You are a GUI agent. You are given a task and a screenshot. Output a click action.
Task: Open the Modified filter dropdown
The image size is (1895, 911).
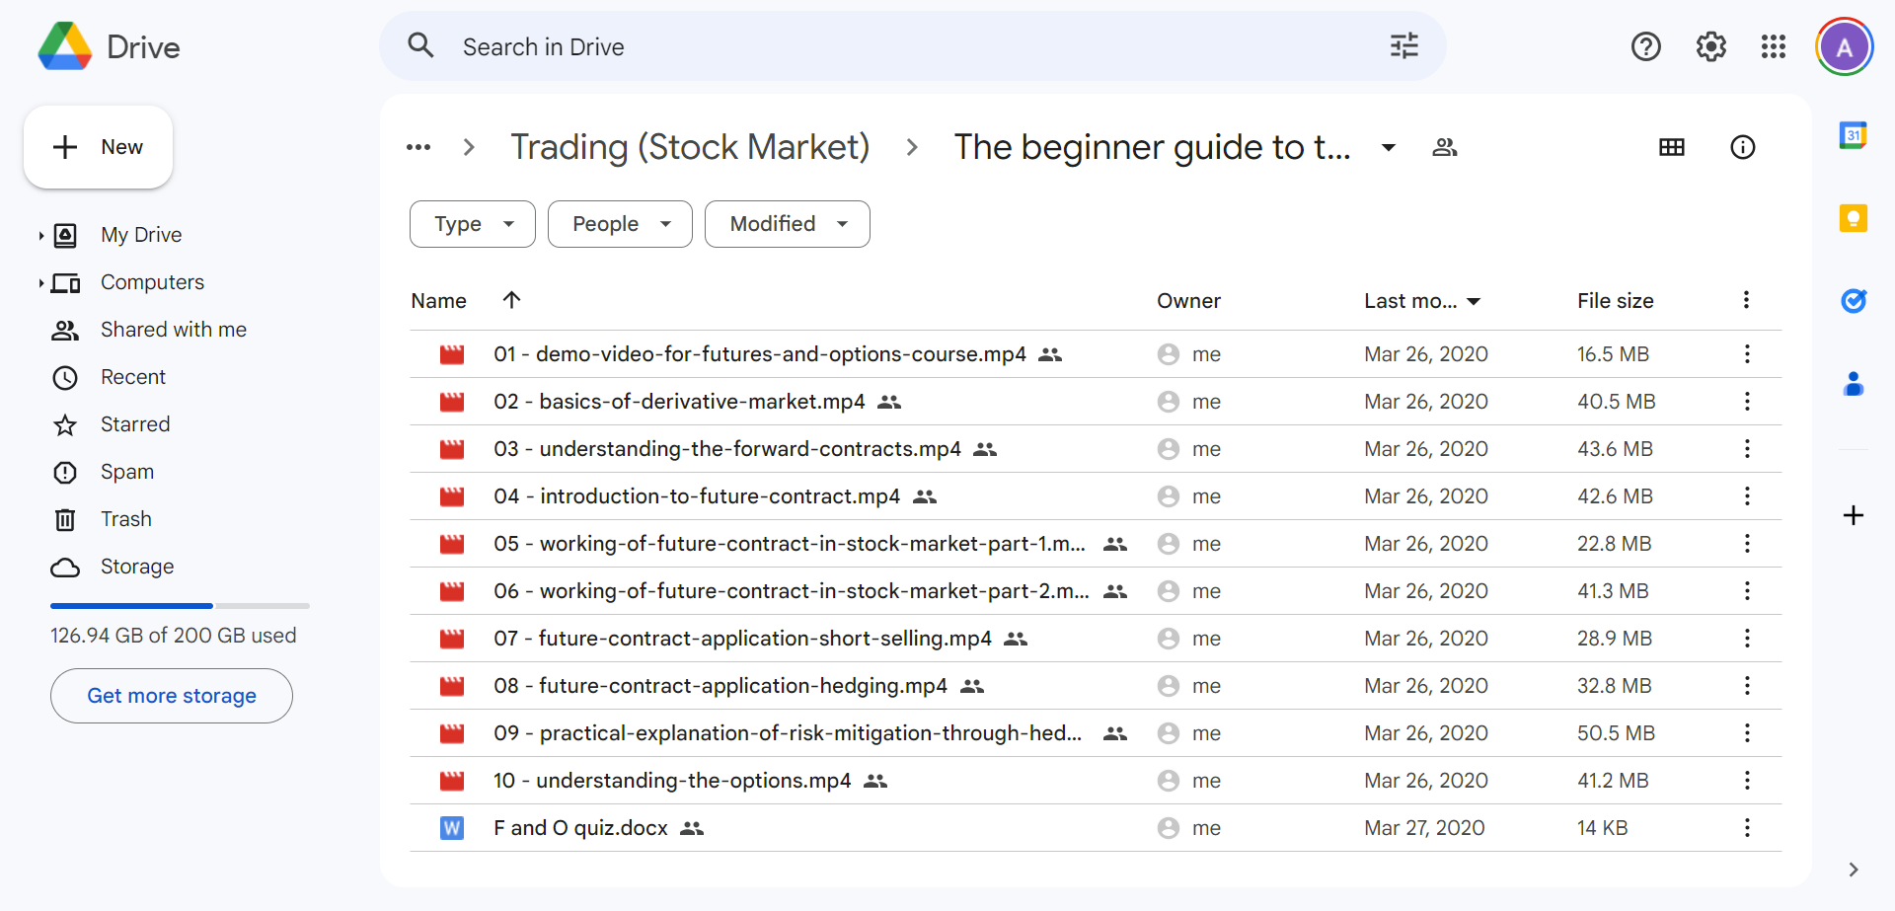coord(787,224)
